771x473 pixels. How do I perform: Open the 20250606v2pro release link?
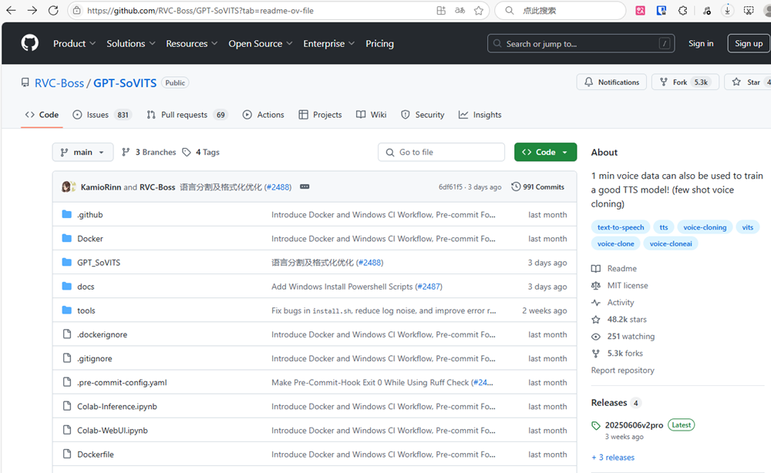tap(634, 425)
